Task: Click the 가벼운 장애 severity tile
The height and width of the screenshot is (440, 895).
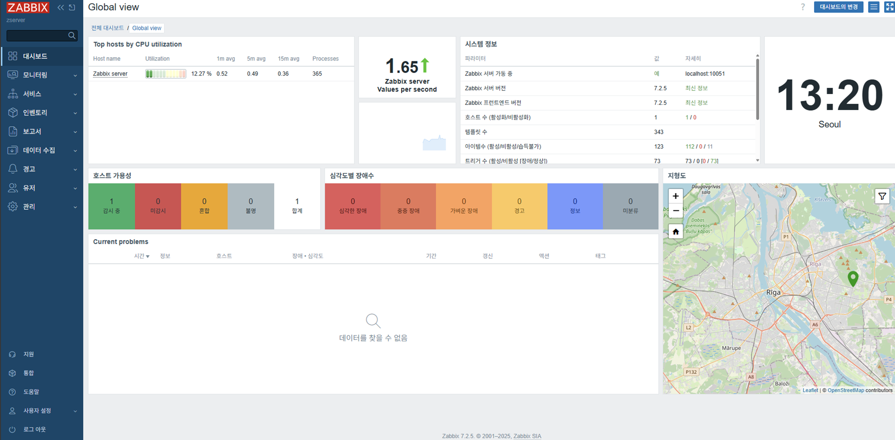Action: (464, 207)
